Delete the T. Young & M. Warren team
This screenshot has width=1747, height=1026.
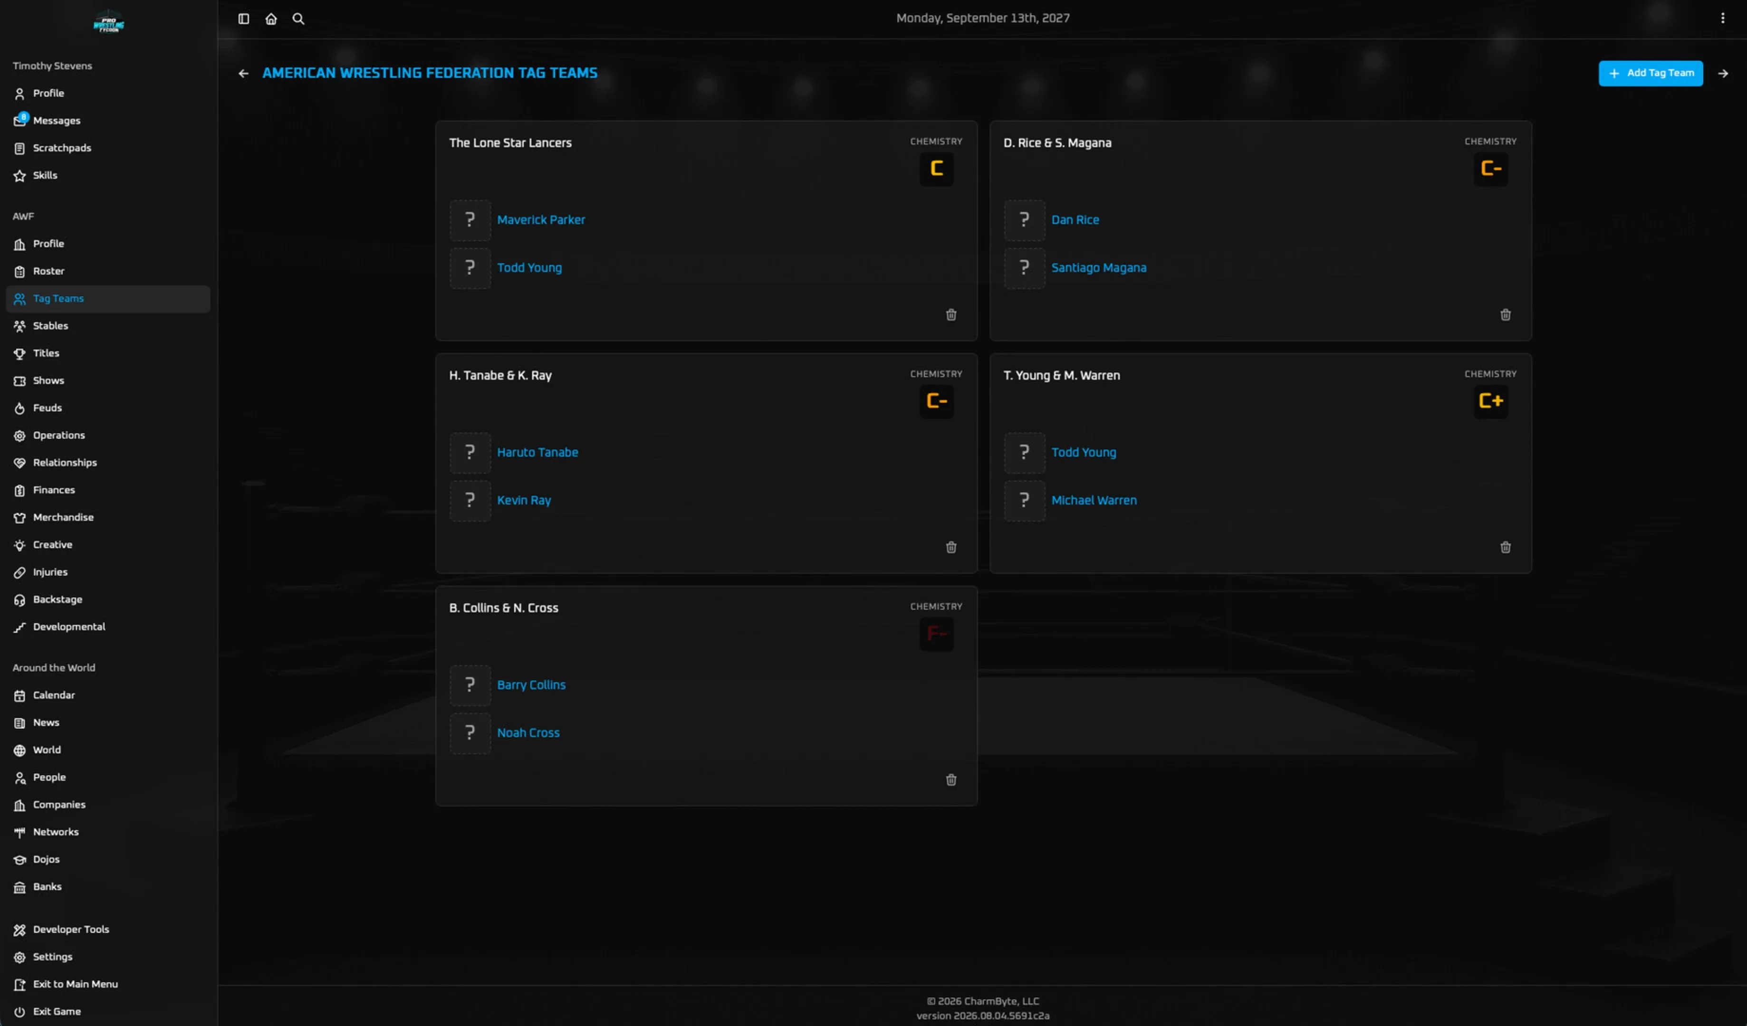pyautogui.click(x=1506, y=547)
